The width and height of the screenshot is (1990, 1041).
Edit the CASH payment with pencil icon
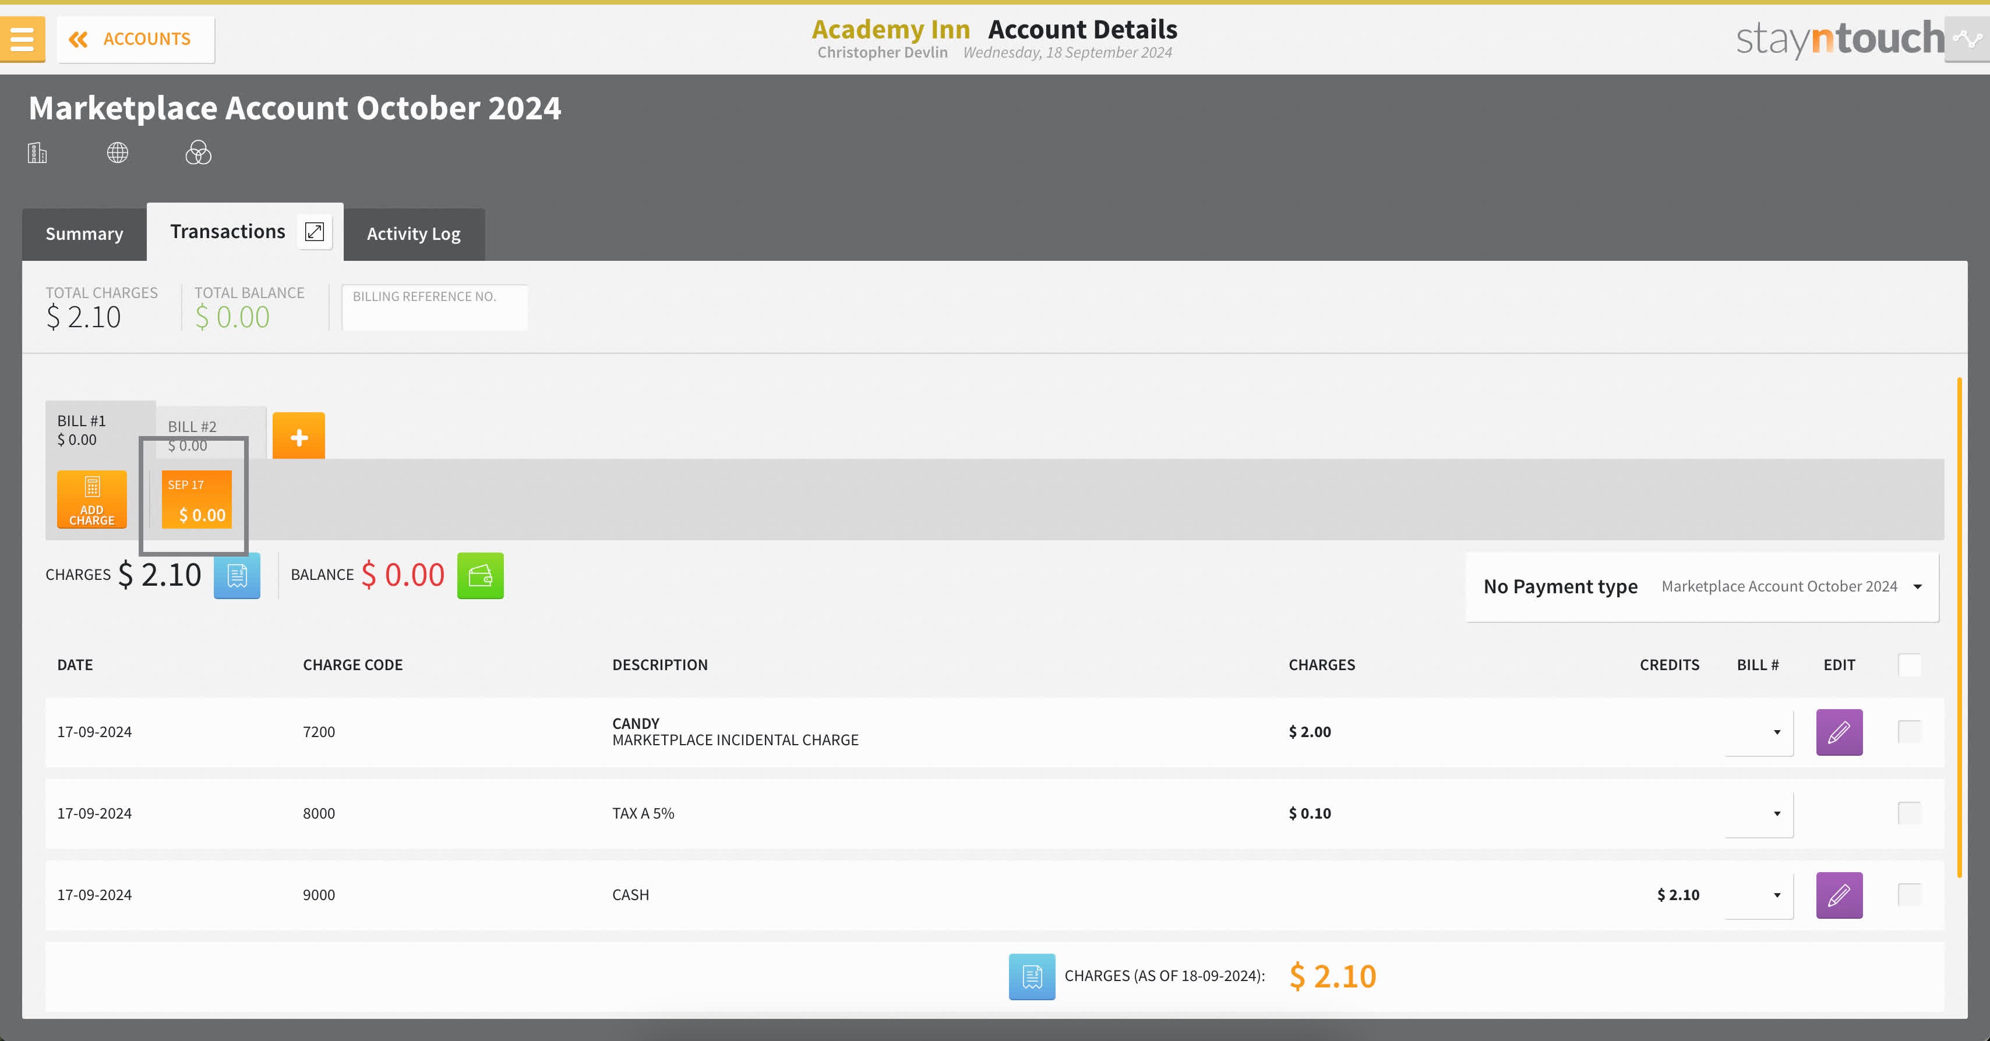pyautogui.click(x=1839, y=895)
